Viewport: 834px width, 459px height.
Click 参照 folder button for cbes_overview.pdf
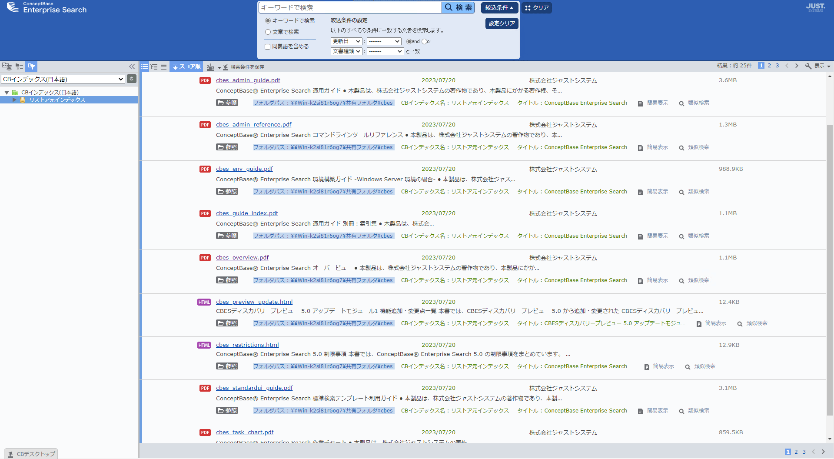[x=227, y=280]
